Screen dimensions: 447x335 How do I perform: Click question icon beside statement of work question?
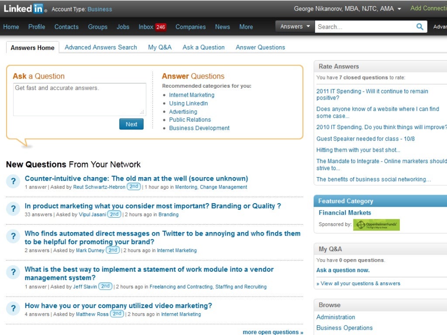[13, 272]
